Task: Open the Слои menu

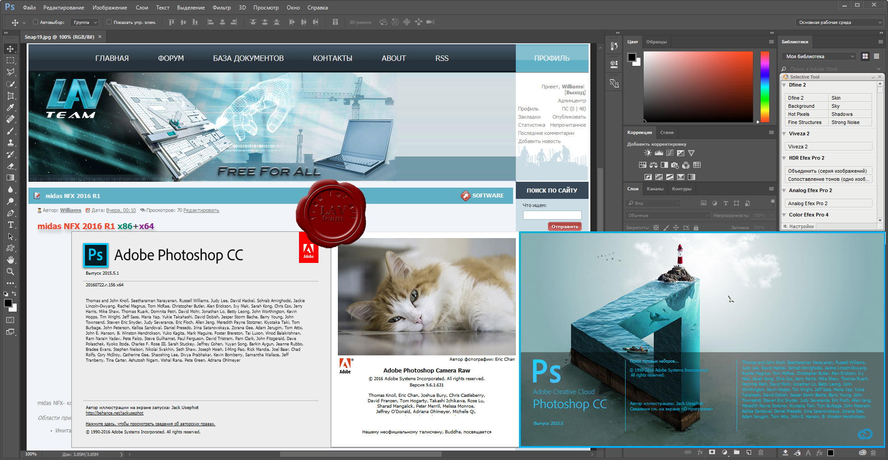Action: 142,8
